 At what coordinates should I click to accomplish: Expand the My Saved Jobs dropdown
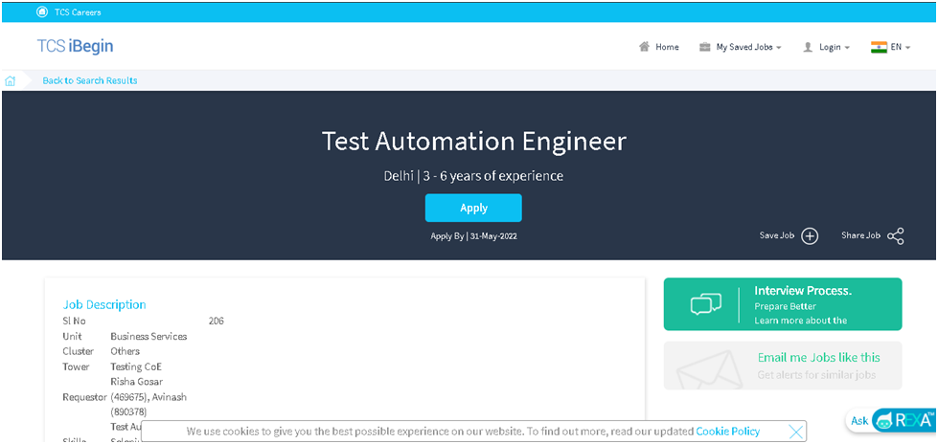click(747, 47)
